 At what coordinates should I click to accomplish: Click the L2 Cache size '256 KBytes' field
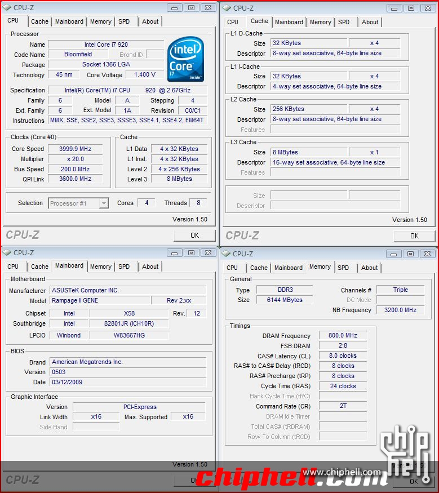click(x=309, y=109)
